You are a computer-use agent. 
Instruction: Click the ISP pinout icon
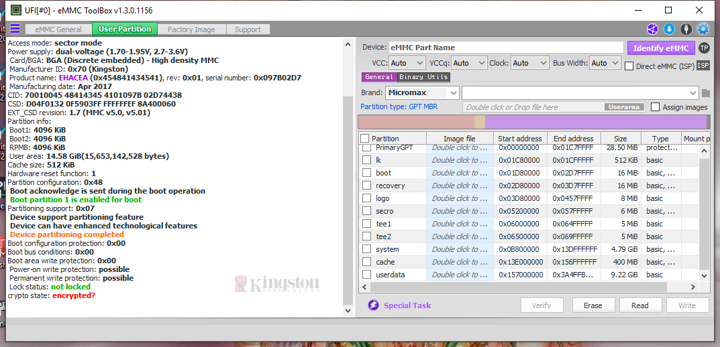pos(703,66)
